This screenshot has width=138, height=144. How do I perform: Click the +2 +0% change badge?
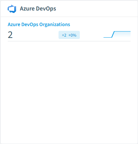tap(69, 35)
